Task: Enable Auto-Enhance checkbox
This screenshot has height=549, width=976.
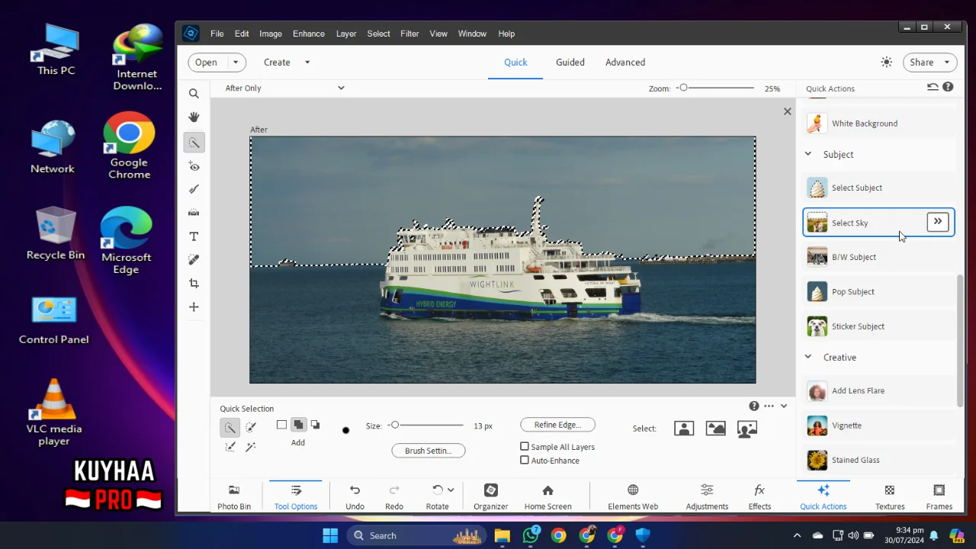Action: click(525, 461)
